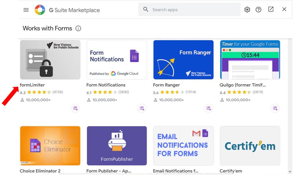Click Form Ranger review count (1914)

coord(191,92)
